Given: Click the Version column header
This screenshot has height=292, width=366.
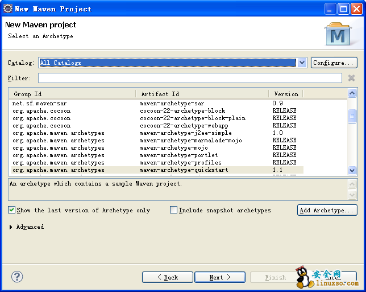Looking at the screenshot, I should pyautogui.click(x=285, y=94).
